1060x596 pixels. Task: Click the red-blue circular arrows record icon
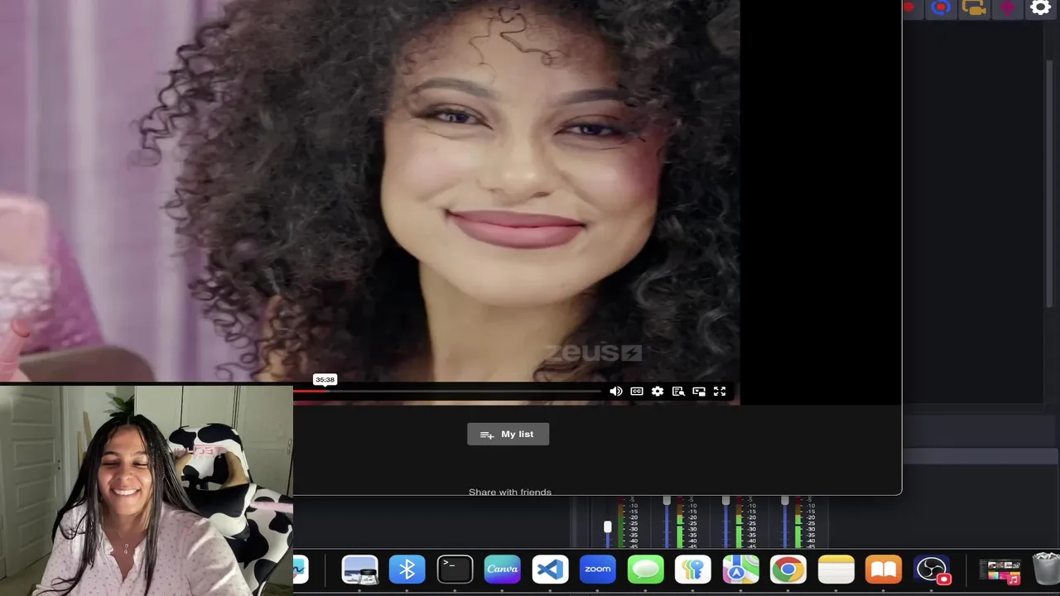coord(941,8)
